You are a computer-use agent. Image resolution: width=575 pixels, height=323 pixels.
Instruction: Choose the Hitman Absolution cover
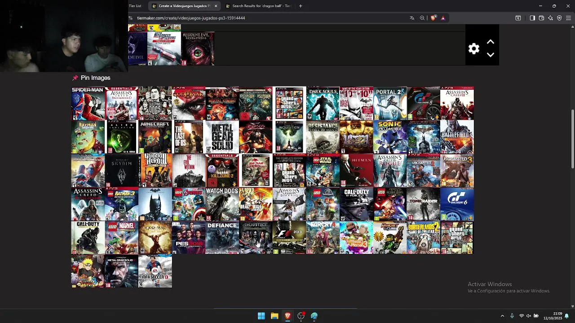coord(356,170)
